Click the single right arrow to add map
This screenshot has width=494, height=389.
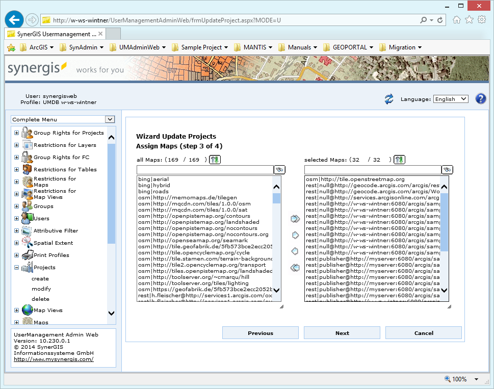click(295, 235)
